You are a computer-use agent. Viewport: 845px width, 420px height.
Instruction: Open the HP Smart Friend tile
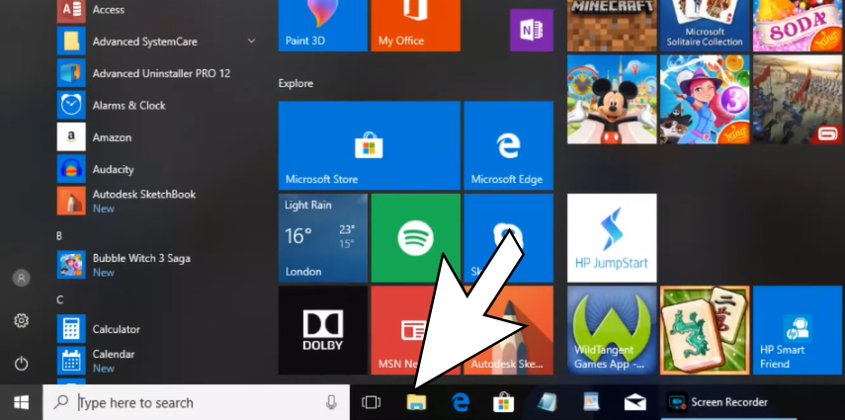coord(799,330)
